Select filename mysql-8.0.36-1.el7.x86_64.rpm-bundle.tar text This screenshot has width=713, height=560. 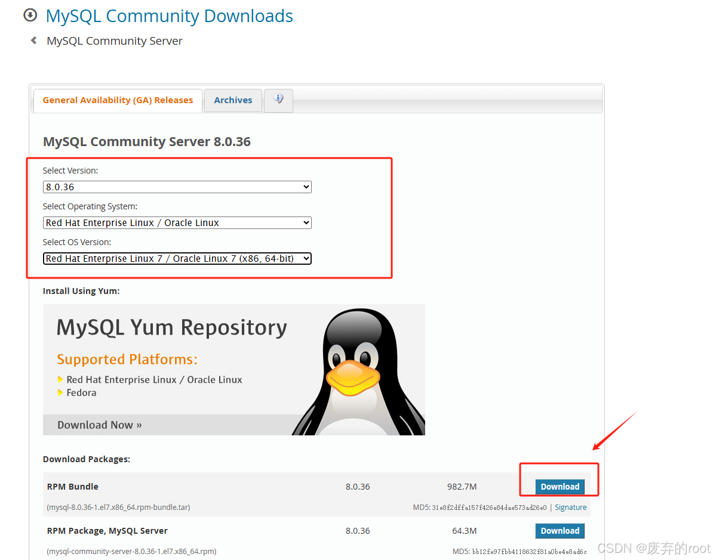118,508
